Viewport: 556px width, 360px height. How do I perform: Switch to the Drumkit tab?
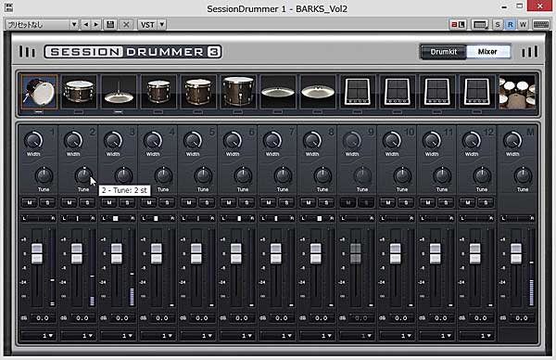tap(444, 52)
